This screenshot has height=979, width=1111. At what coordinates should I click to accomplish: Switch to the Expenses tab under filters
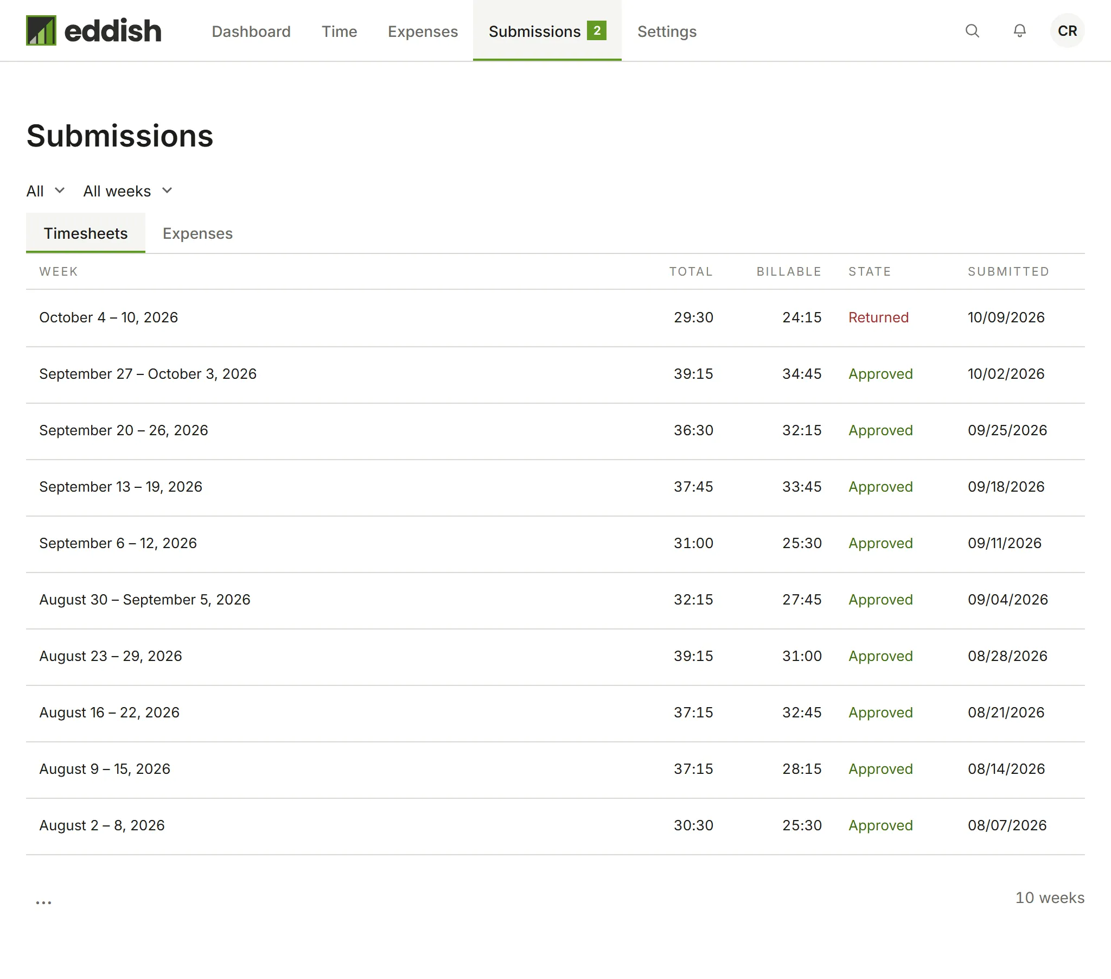pos(197,233)
